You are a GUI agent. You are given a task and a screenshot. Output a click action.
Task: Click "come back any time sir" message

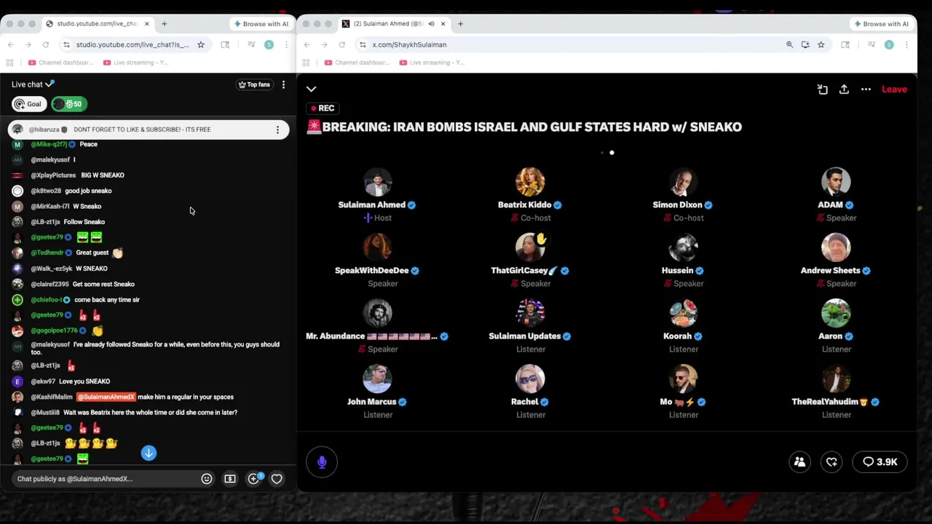[107, 300]
